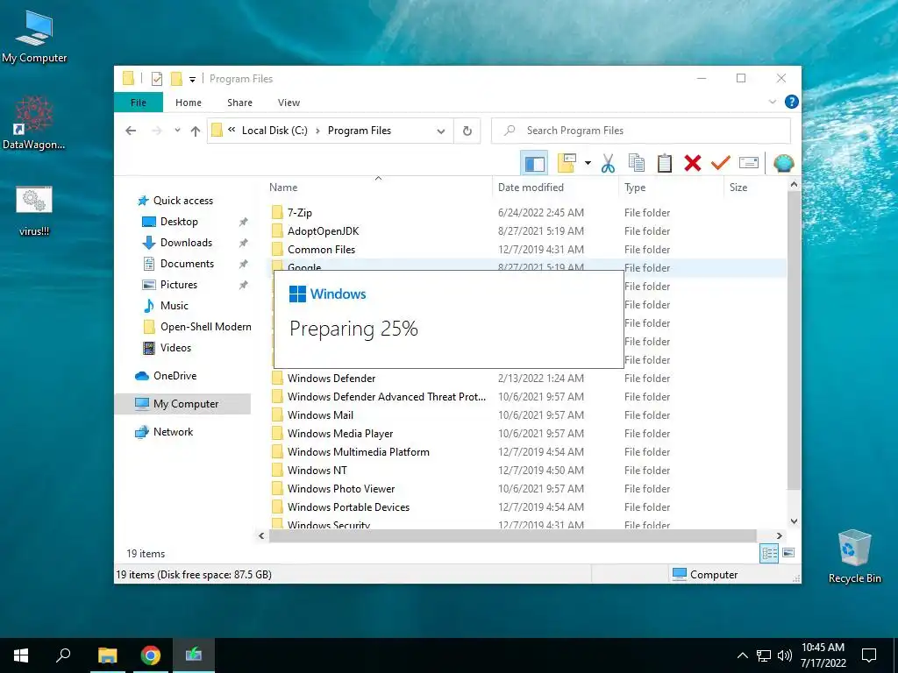898x673 pixels.
Task: Open Documents in navigation pane
Action: click(x=187, y=264)
